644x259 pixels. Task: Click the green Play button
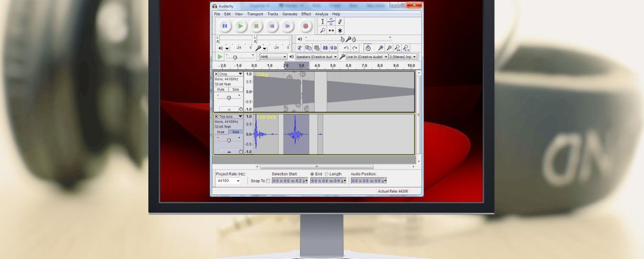[x=240, y=26]
